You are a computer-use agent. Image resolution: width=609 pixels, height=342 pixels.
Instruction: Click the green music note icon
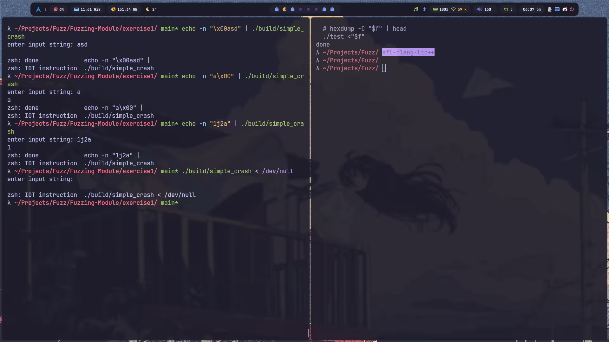[x=416, y=9]
